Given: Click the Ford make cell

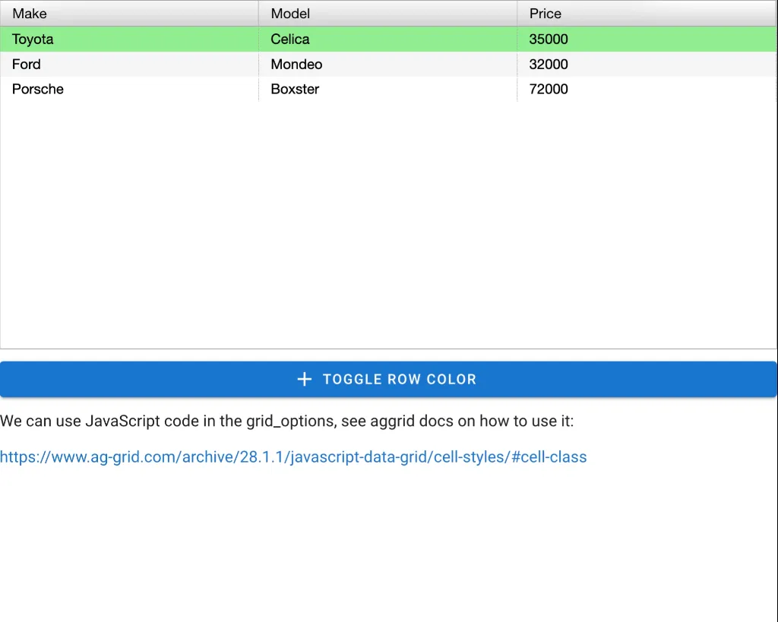Looking at the screenshot, I should [27, 65].
